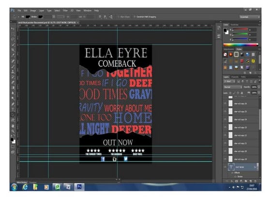This screenshot has width=271, height=203.
Task: Open the Opacity slider arrow
Action: pos(259,87)
